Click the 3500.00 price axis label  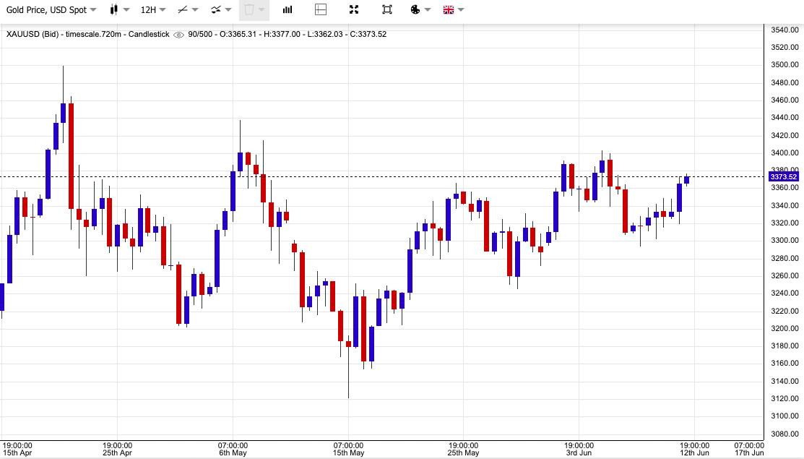pos(784,64)
